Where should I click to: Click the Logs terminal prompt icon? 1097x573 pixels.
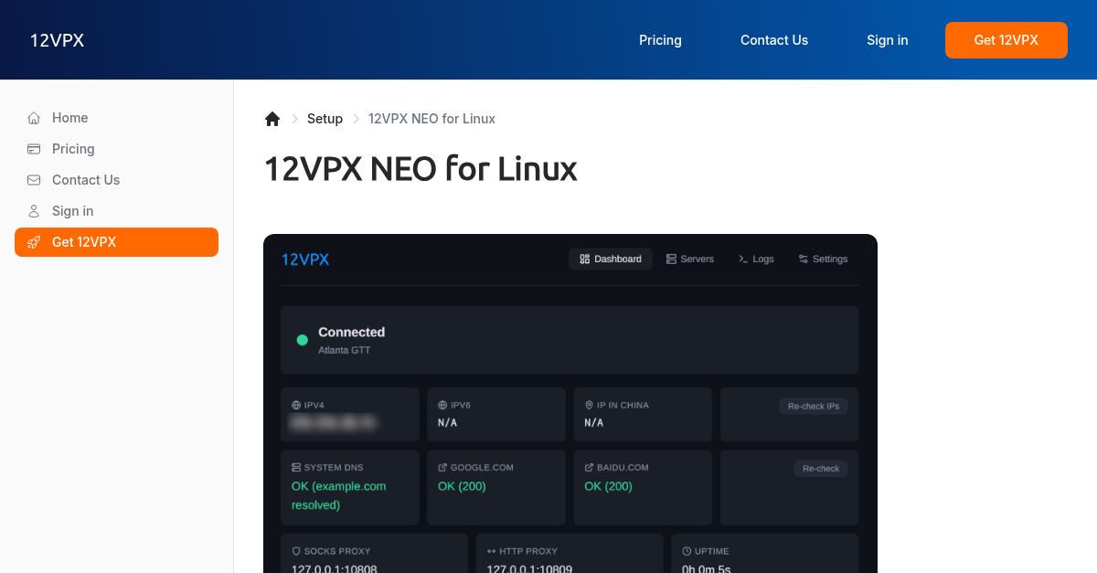pos(743,260)
